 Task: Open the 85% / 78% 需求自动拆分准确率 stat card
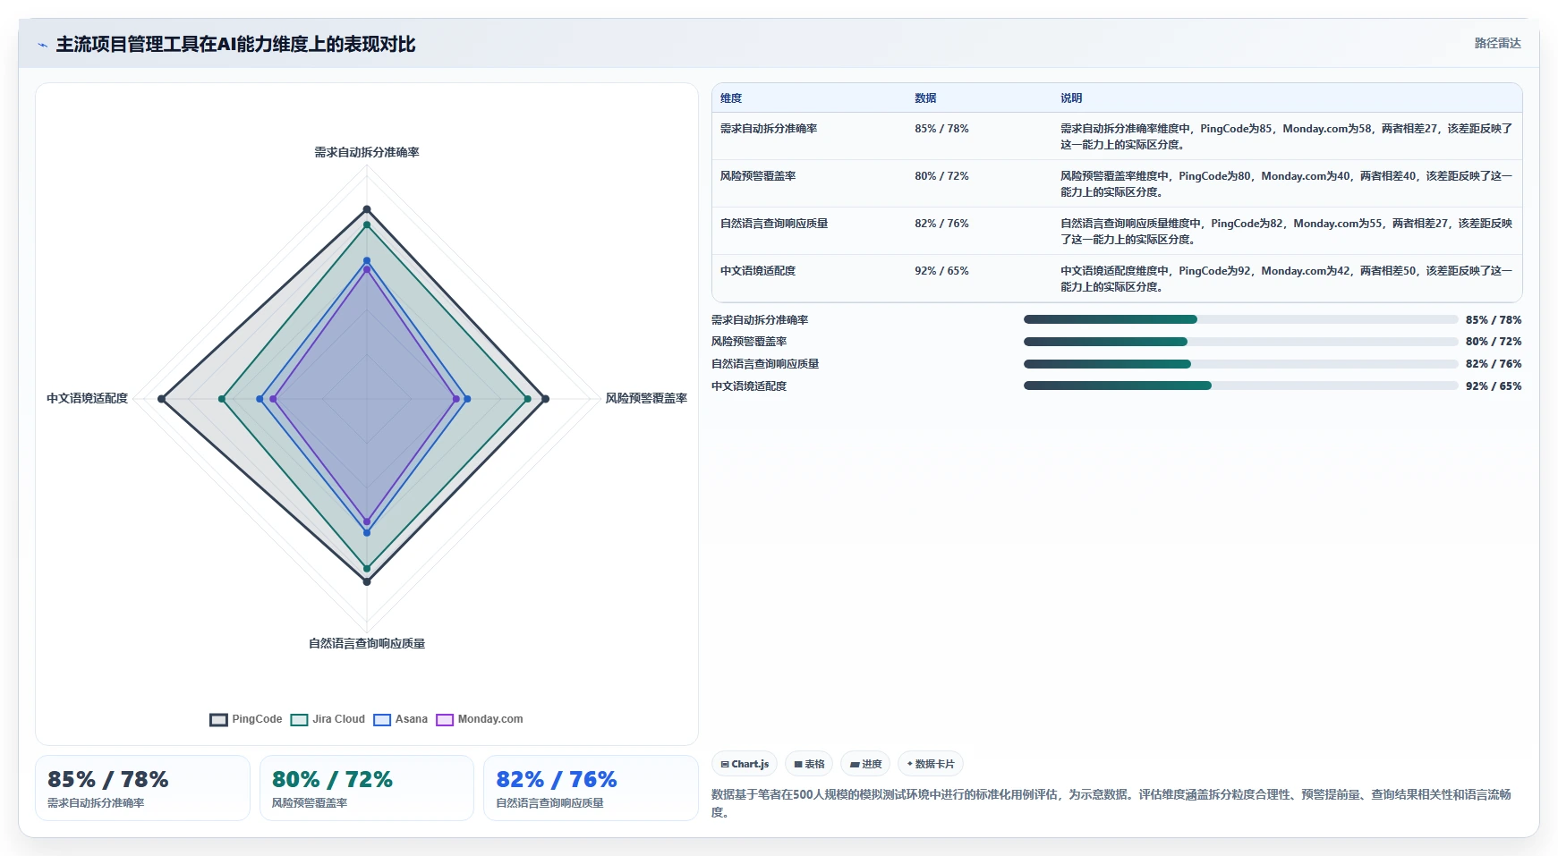coord(142,788)
